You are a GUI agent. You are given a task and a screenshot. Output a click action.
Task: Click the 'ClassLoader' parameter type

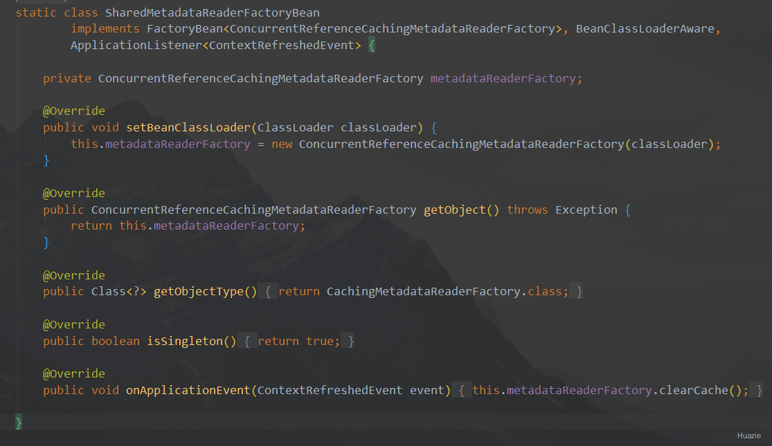[296, 128]
